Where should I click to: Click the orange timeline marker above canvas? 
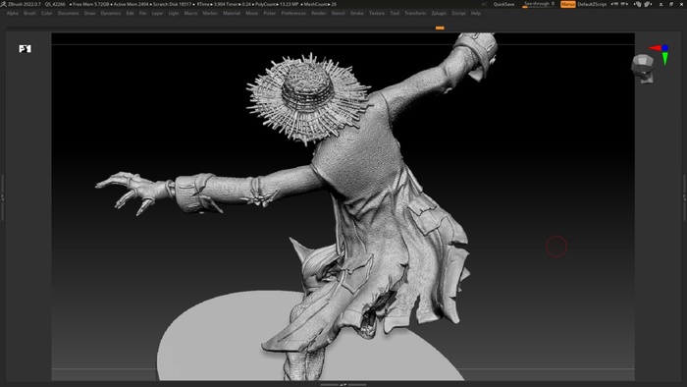pyautogui.click(x=440, y=28)
